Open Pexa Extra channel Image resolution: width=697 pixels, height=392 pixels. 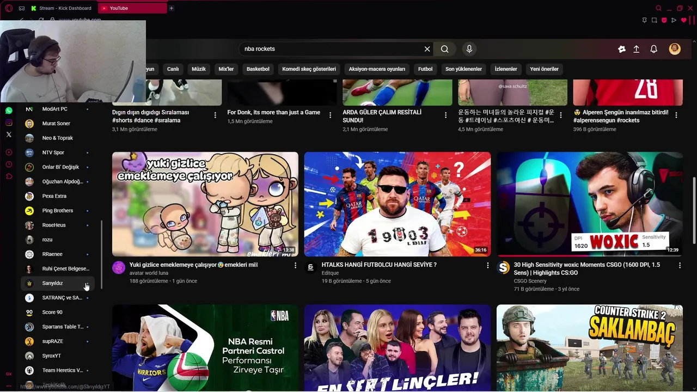click(x=57, y=196)
